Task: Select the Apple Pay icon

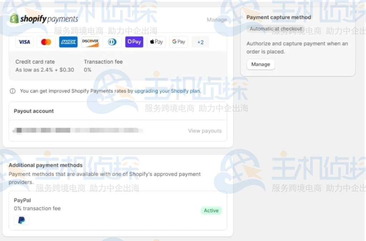Action: [156, 42]
